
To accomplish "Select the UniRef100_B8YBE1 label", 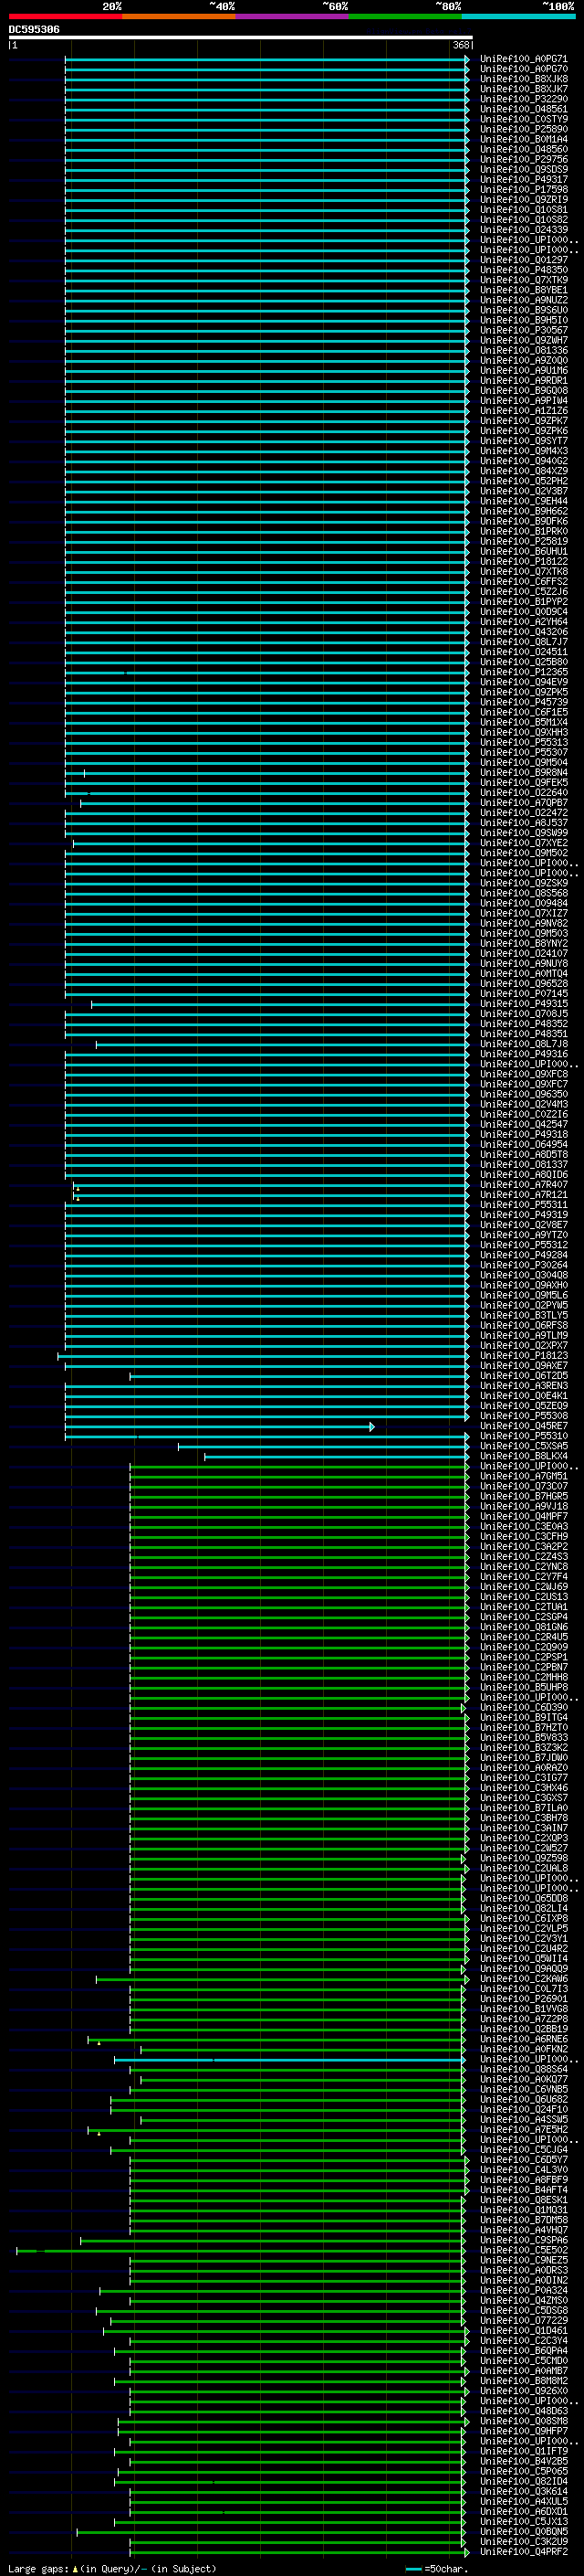I will click(524, 290).
